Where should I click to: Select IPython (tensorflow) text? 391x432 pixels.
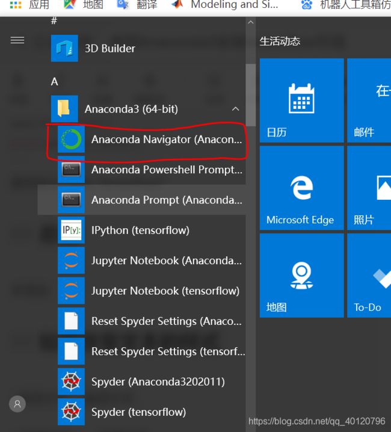141,230
